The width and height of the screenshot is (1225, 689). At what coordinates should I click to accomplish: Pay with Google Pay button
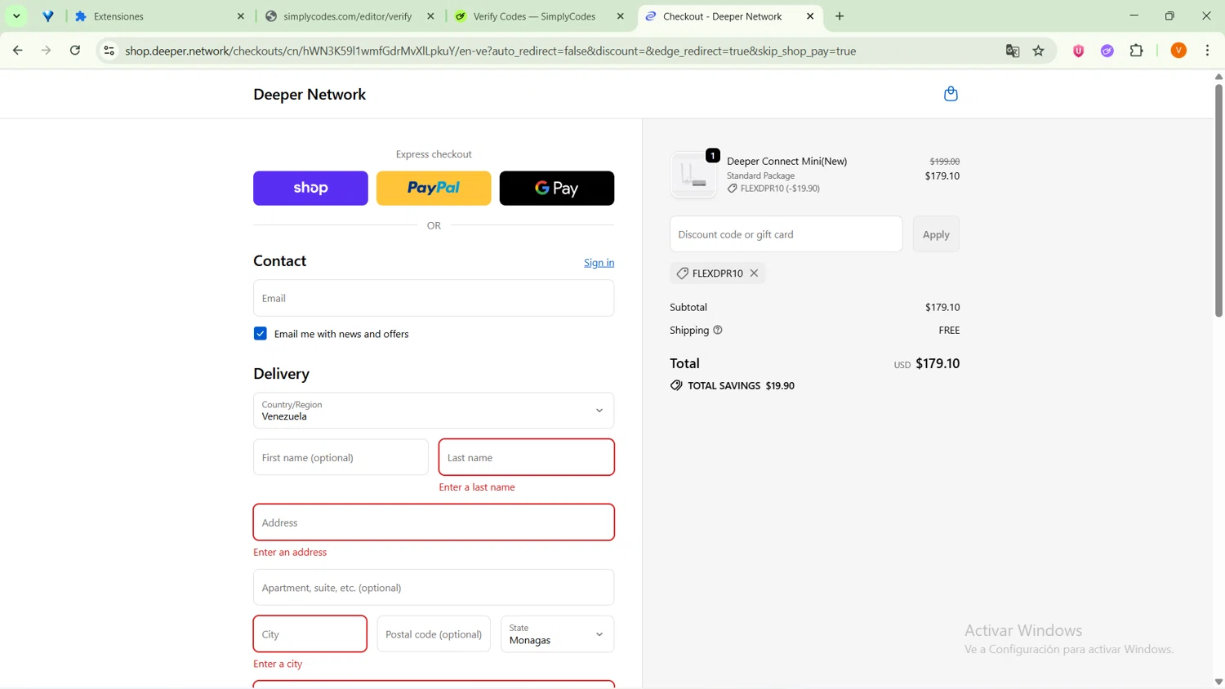[557, 189]
